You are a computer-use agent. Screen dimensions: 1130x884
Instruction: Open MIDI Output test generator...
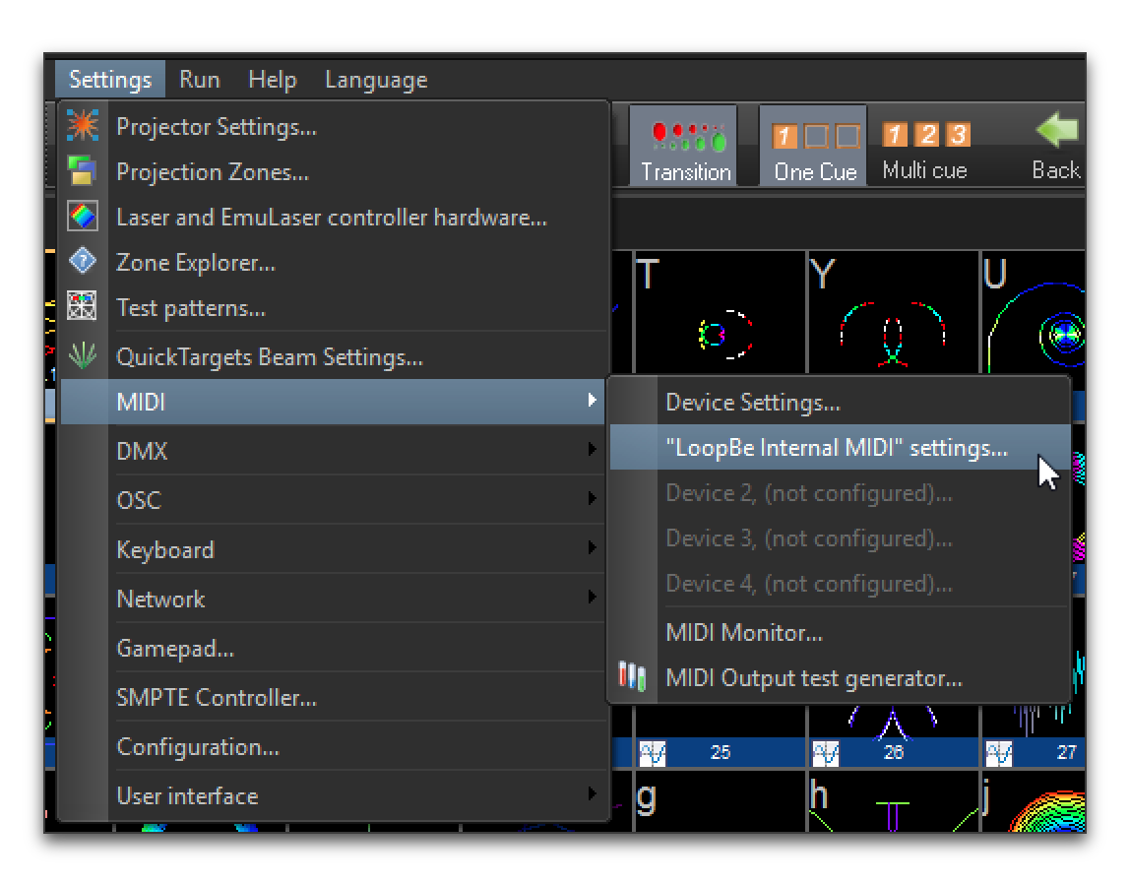click(840, 678)
